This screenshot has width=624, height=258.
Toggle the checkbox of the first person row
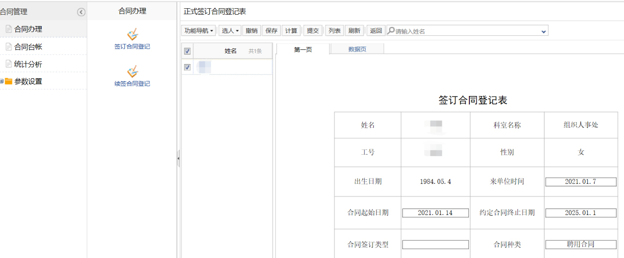pos(187,67)
